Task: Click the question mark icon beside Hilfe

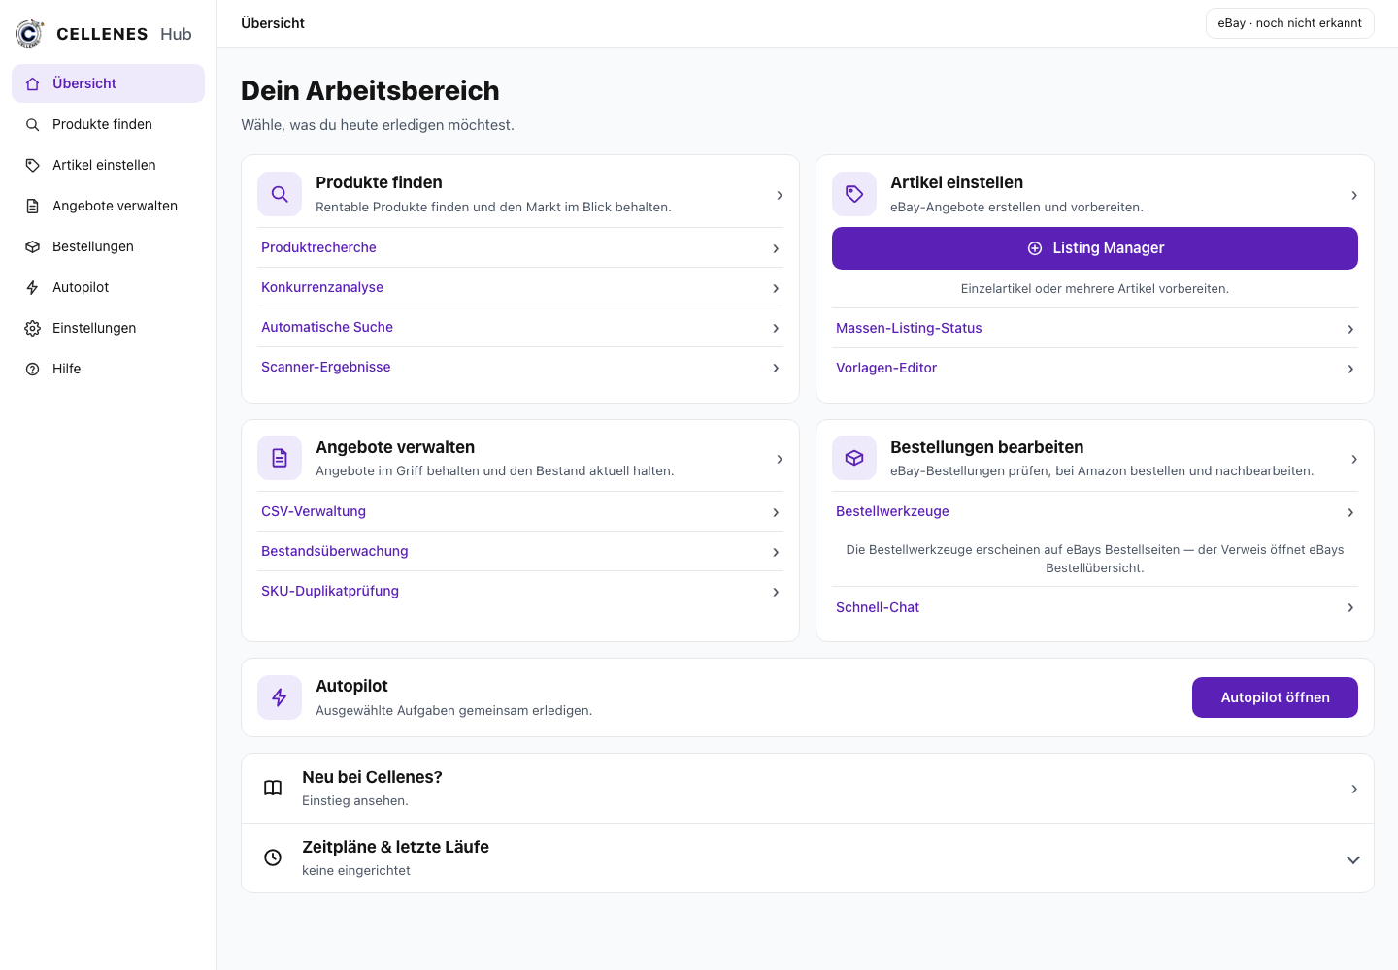Action: (x=33, y=369)
